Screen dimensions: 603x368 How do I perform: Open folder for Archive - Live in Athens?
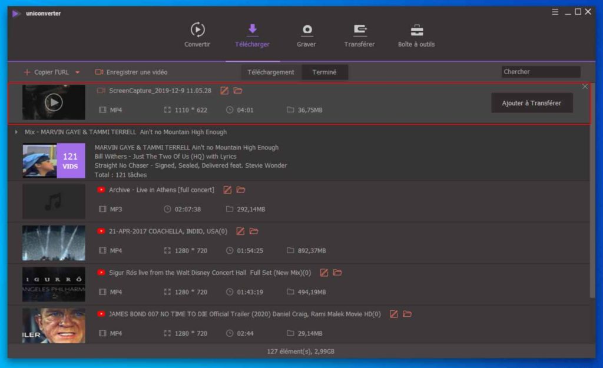[241, 190]
